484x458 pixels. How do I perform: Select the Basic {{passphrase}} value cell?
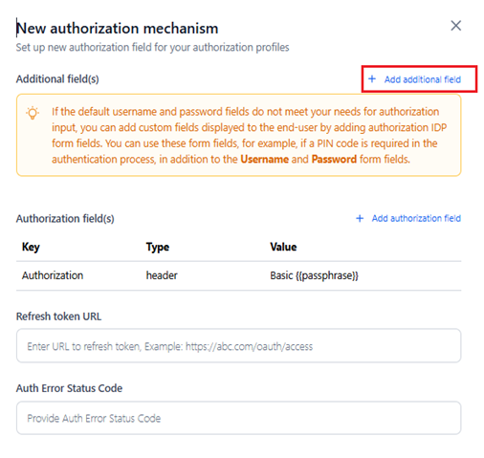coord(314,275)
